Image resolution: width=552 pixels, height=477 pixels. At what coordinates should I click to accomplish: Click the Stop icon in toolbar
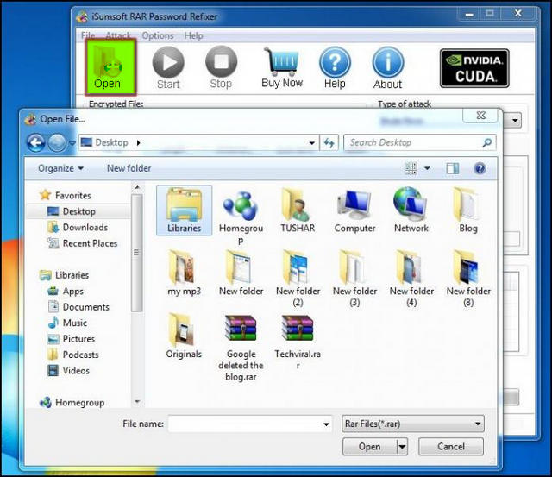(x=221, y=62)
